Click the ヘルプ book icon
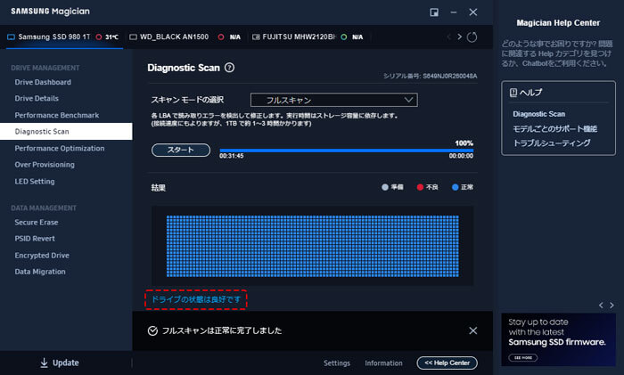Image resolution: width=624 pixels, height=375 pixels. [x=513, y=93]
